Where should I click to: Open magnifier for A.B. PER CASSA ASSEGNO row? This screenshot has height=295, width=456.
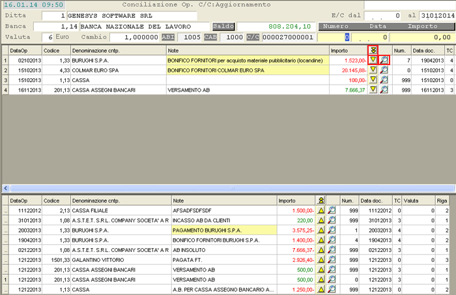[332, 290]
